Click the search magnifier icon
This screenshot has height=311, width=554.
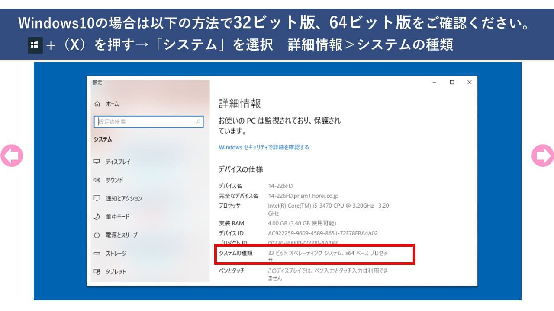pos(198,122)
